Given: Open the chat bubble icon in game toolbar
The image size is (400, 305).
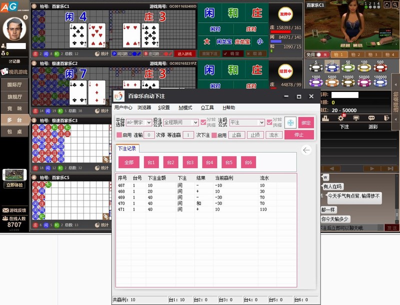Looking at the screenshot, I should [x=371, y=118].
